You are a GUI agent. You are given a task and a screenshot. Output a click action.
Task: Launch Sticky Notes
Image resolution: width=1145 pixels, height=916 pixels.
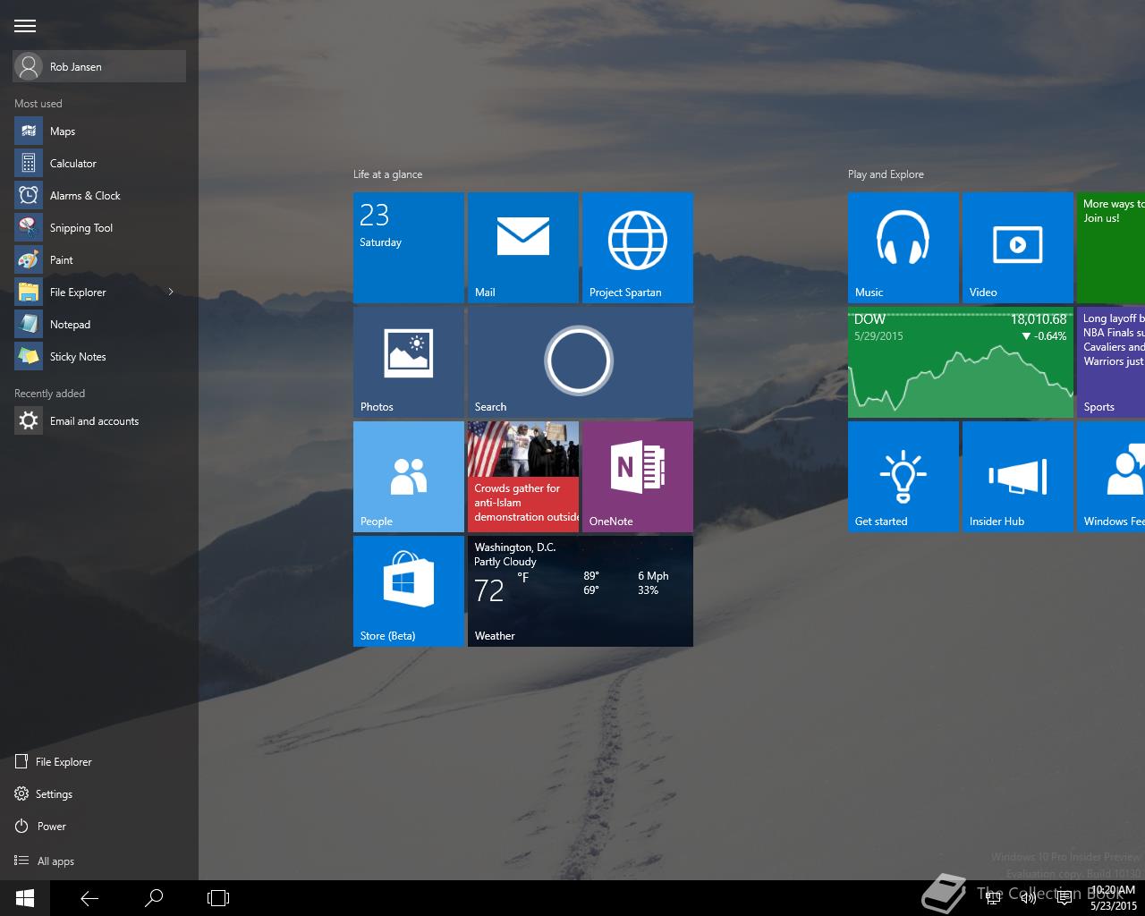99,357
